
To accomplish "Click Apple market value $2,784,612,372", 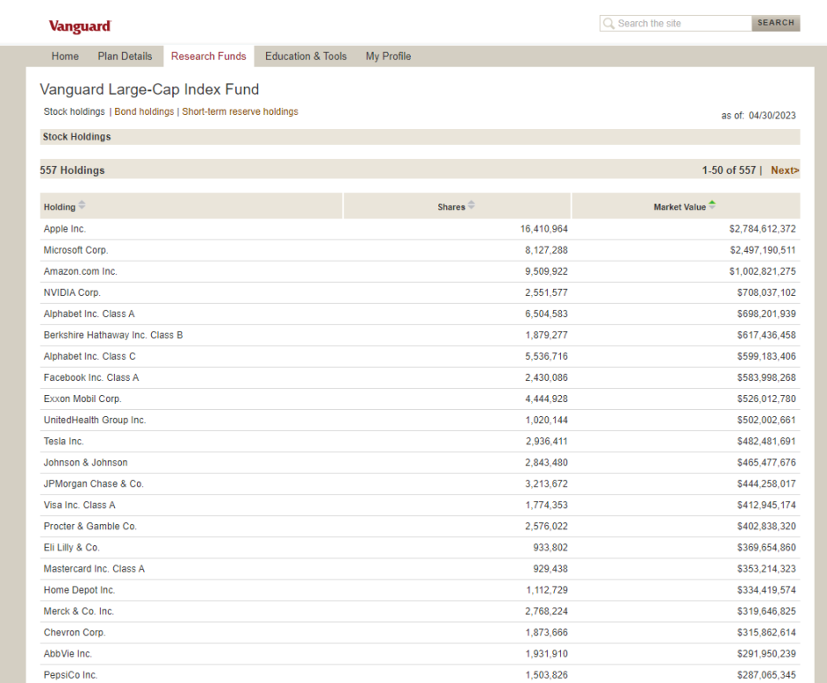I will [x=763, y=229].
